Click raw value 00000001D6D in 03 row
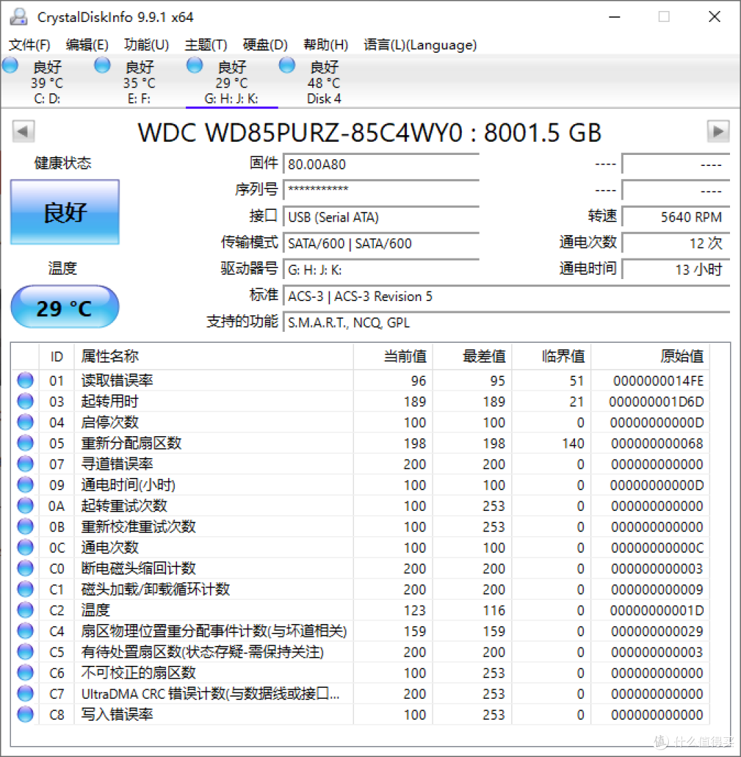 (656, 402)
